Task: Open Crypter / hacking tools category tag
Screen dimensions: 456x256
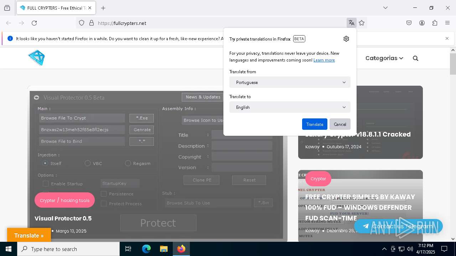Action: click(64, 200)
